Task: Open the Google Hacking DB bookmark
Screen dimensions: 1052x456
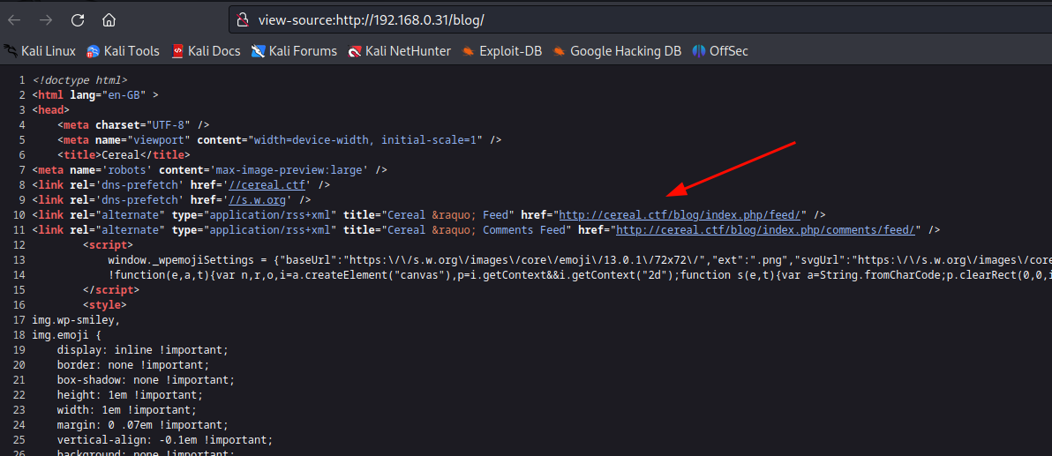Action: pyautogui.click(x=617, y=51)
